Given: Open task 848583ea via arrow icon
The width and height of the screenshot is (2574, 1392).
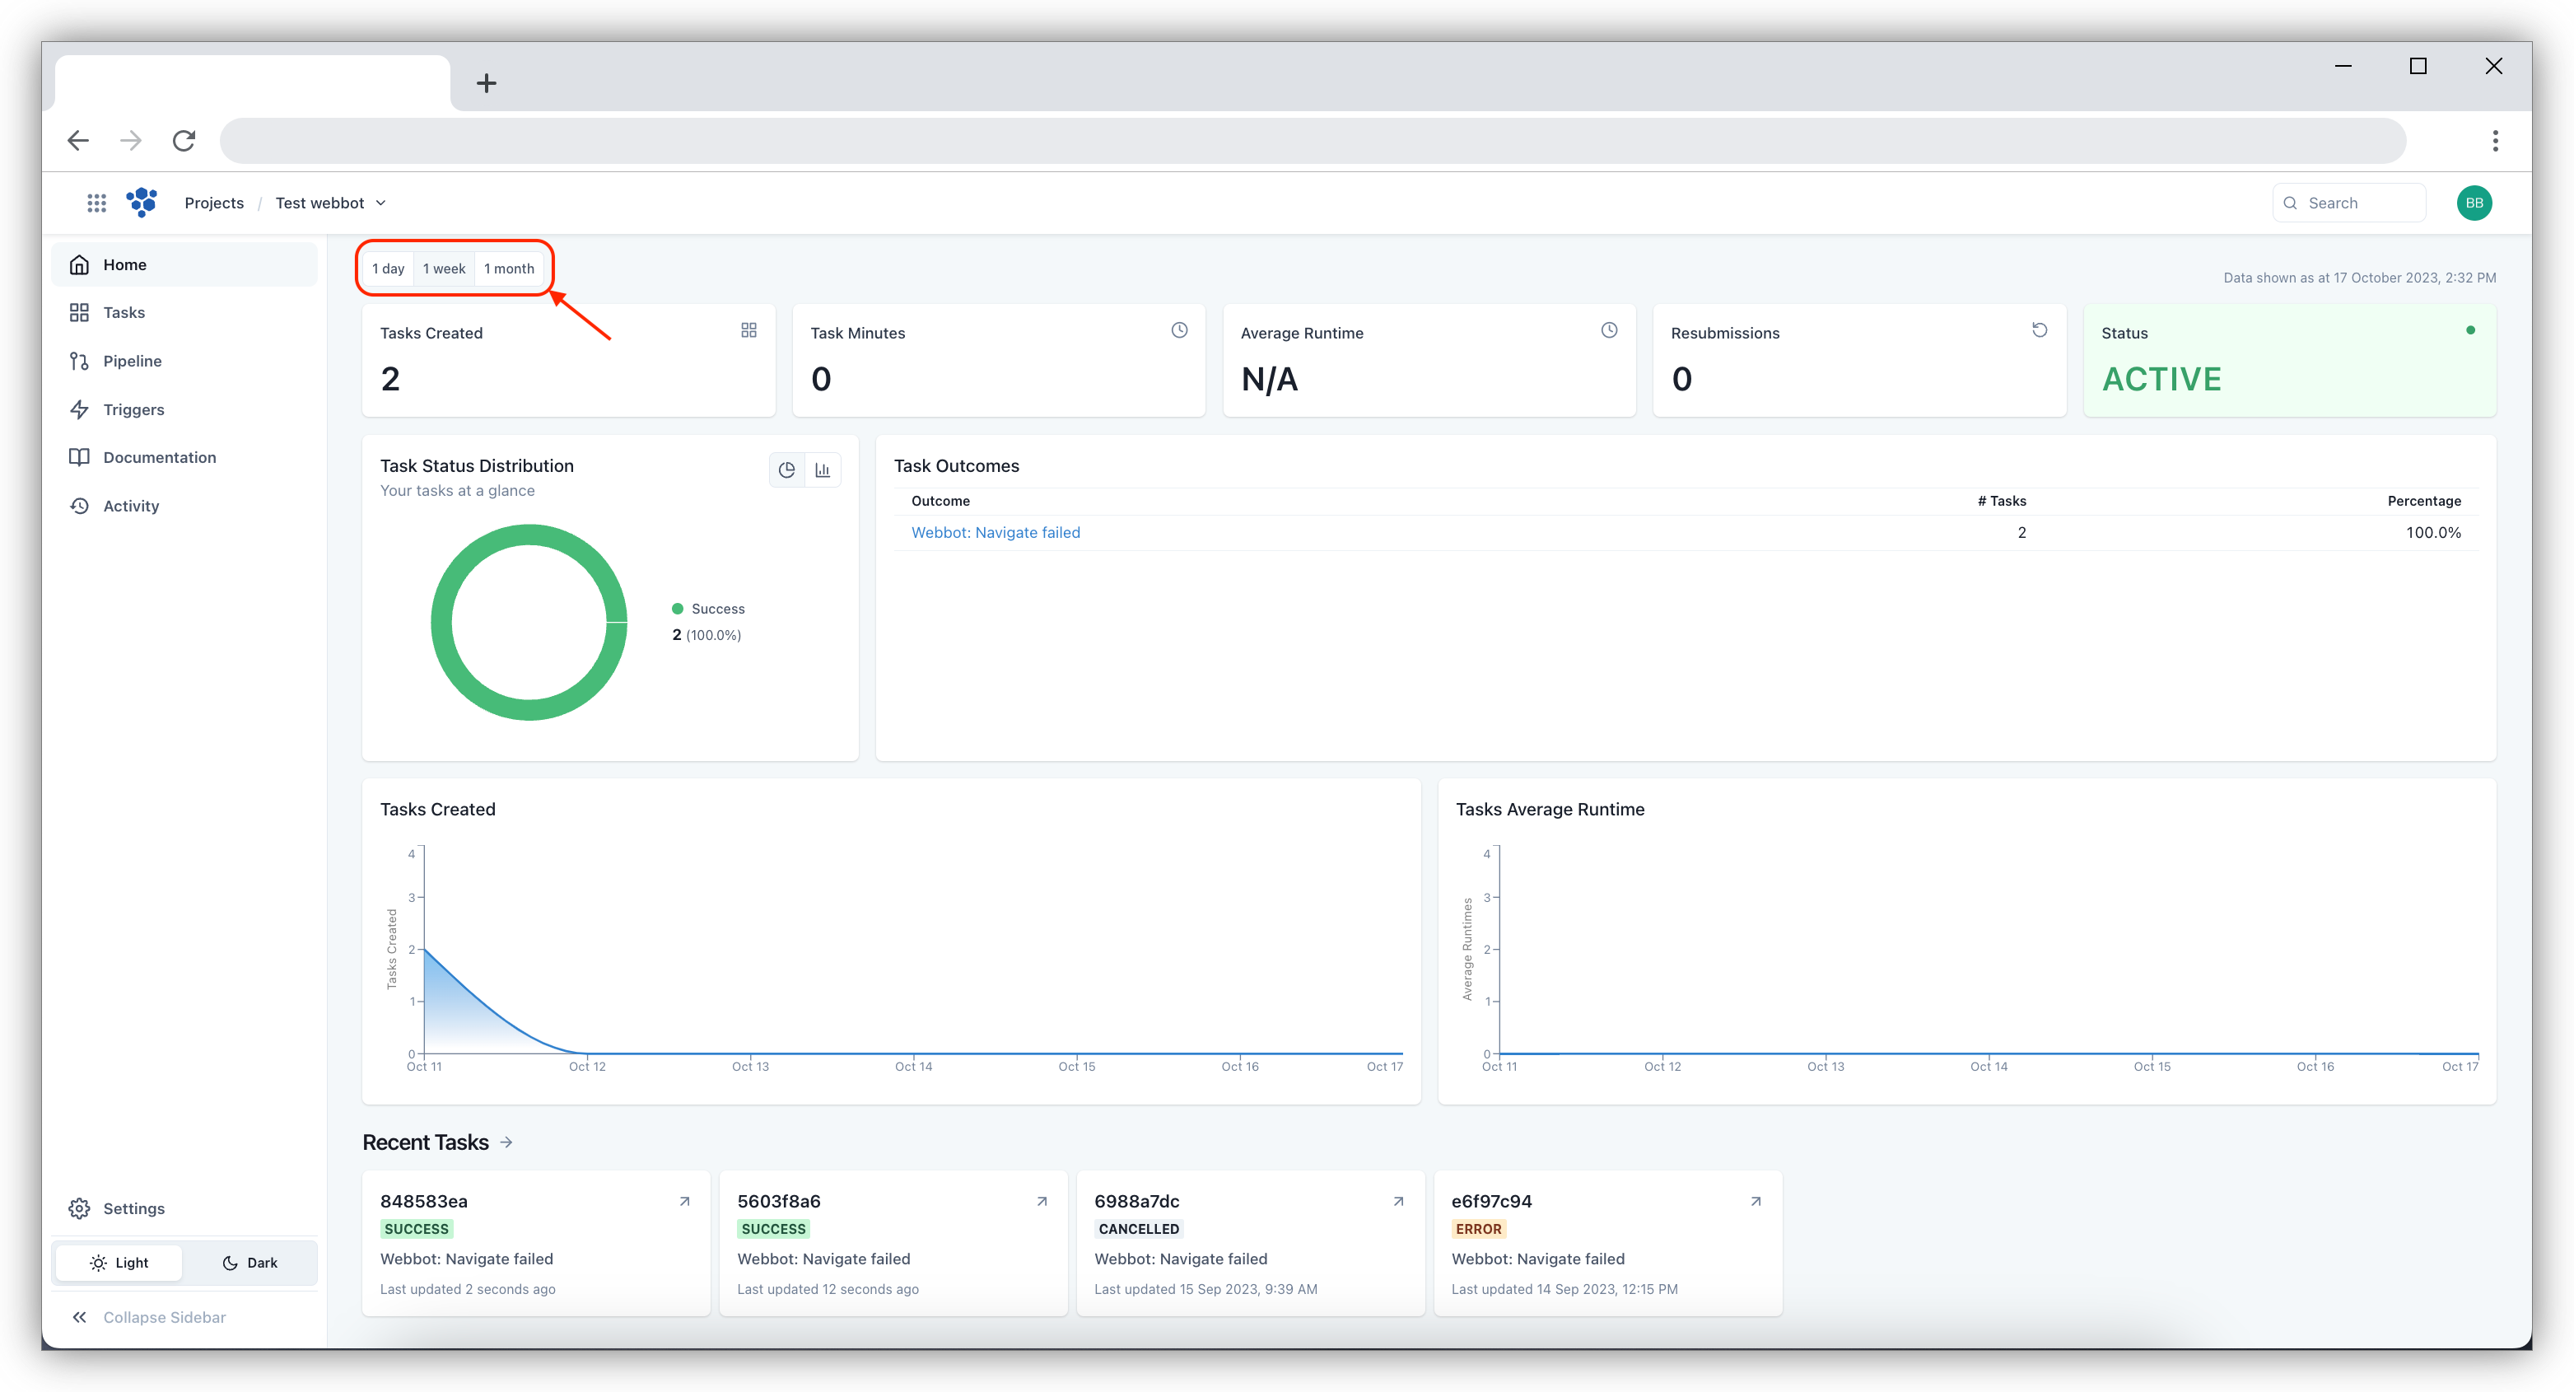Looking at the screenshot, I should [684, 1201].
